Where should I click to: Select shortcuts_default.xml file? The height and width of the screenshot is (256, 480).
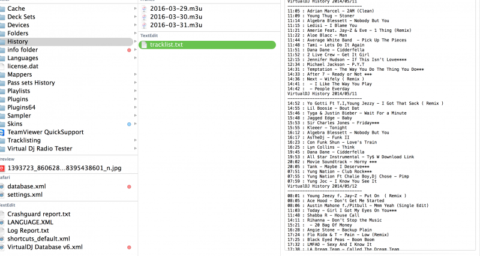(38, 239)
